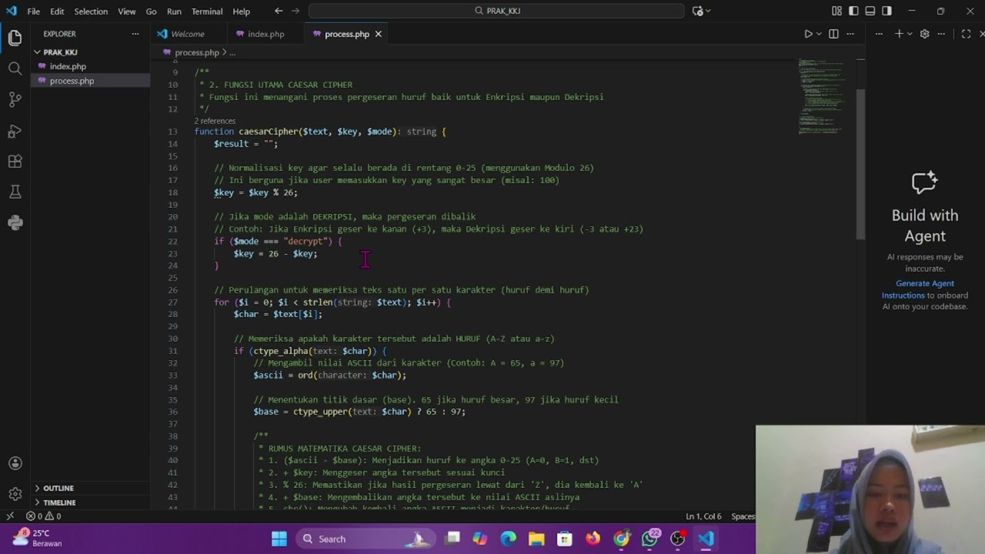985x554 pixels.
Task: Open File Explorer from the taskbar
Action: click(x=536, y=539)
